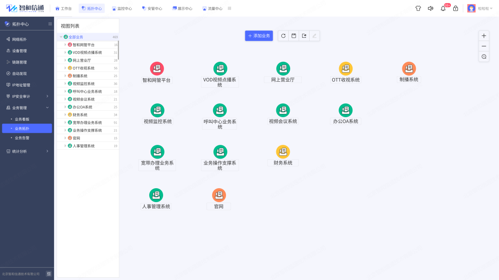Click the export icon in the toolbar
499x280 pixels.
tap(304, 36)
